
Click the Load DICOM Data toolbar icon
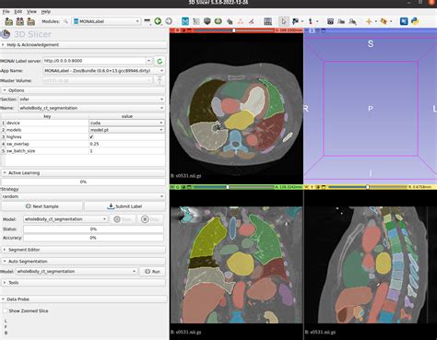(x=20, y=21)
